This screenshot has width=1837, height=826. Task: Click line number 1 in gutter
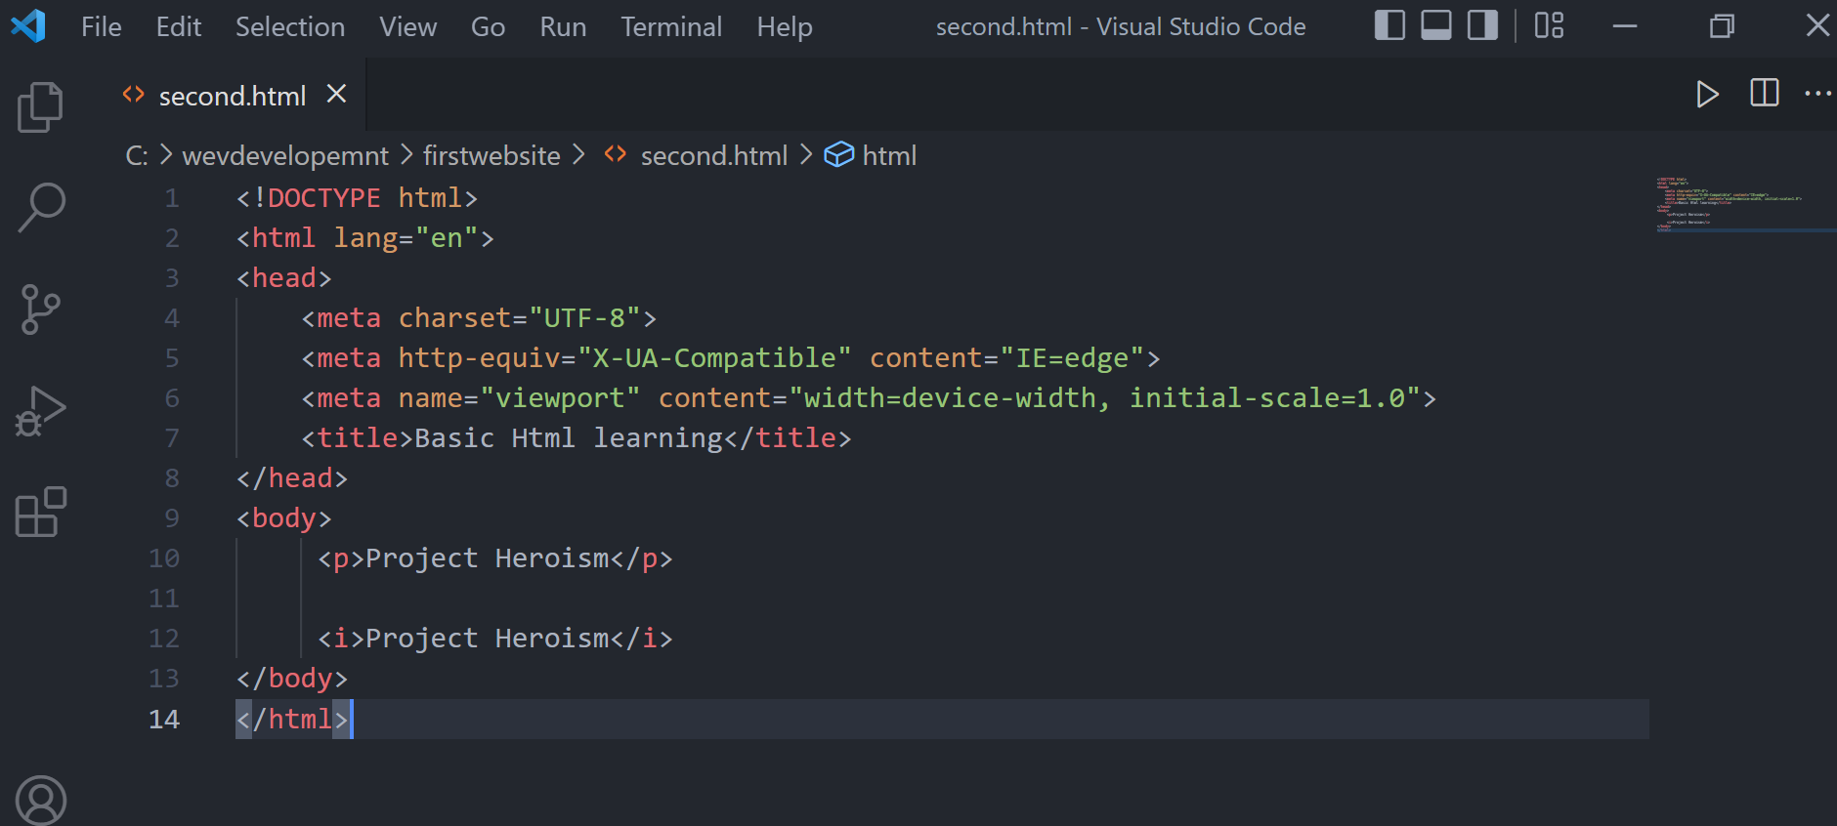coord(172,198)
